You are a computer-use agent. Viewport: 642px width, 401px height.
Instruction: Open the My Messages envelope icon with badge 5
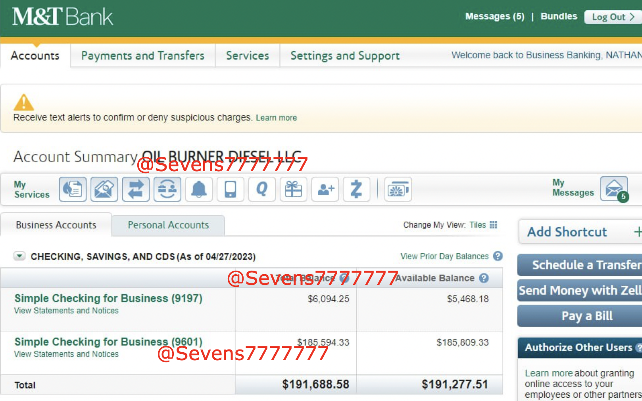pos(614,189)
